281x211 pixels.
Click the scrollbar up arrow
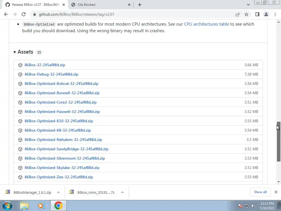pos(279,22)
